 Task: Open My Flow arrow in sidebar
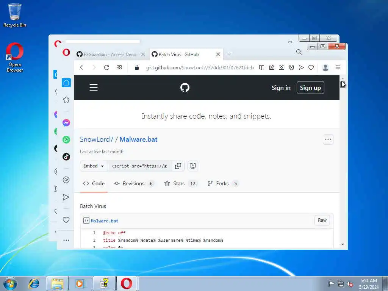(66, 197)
